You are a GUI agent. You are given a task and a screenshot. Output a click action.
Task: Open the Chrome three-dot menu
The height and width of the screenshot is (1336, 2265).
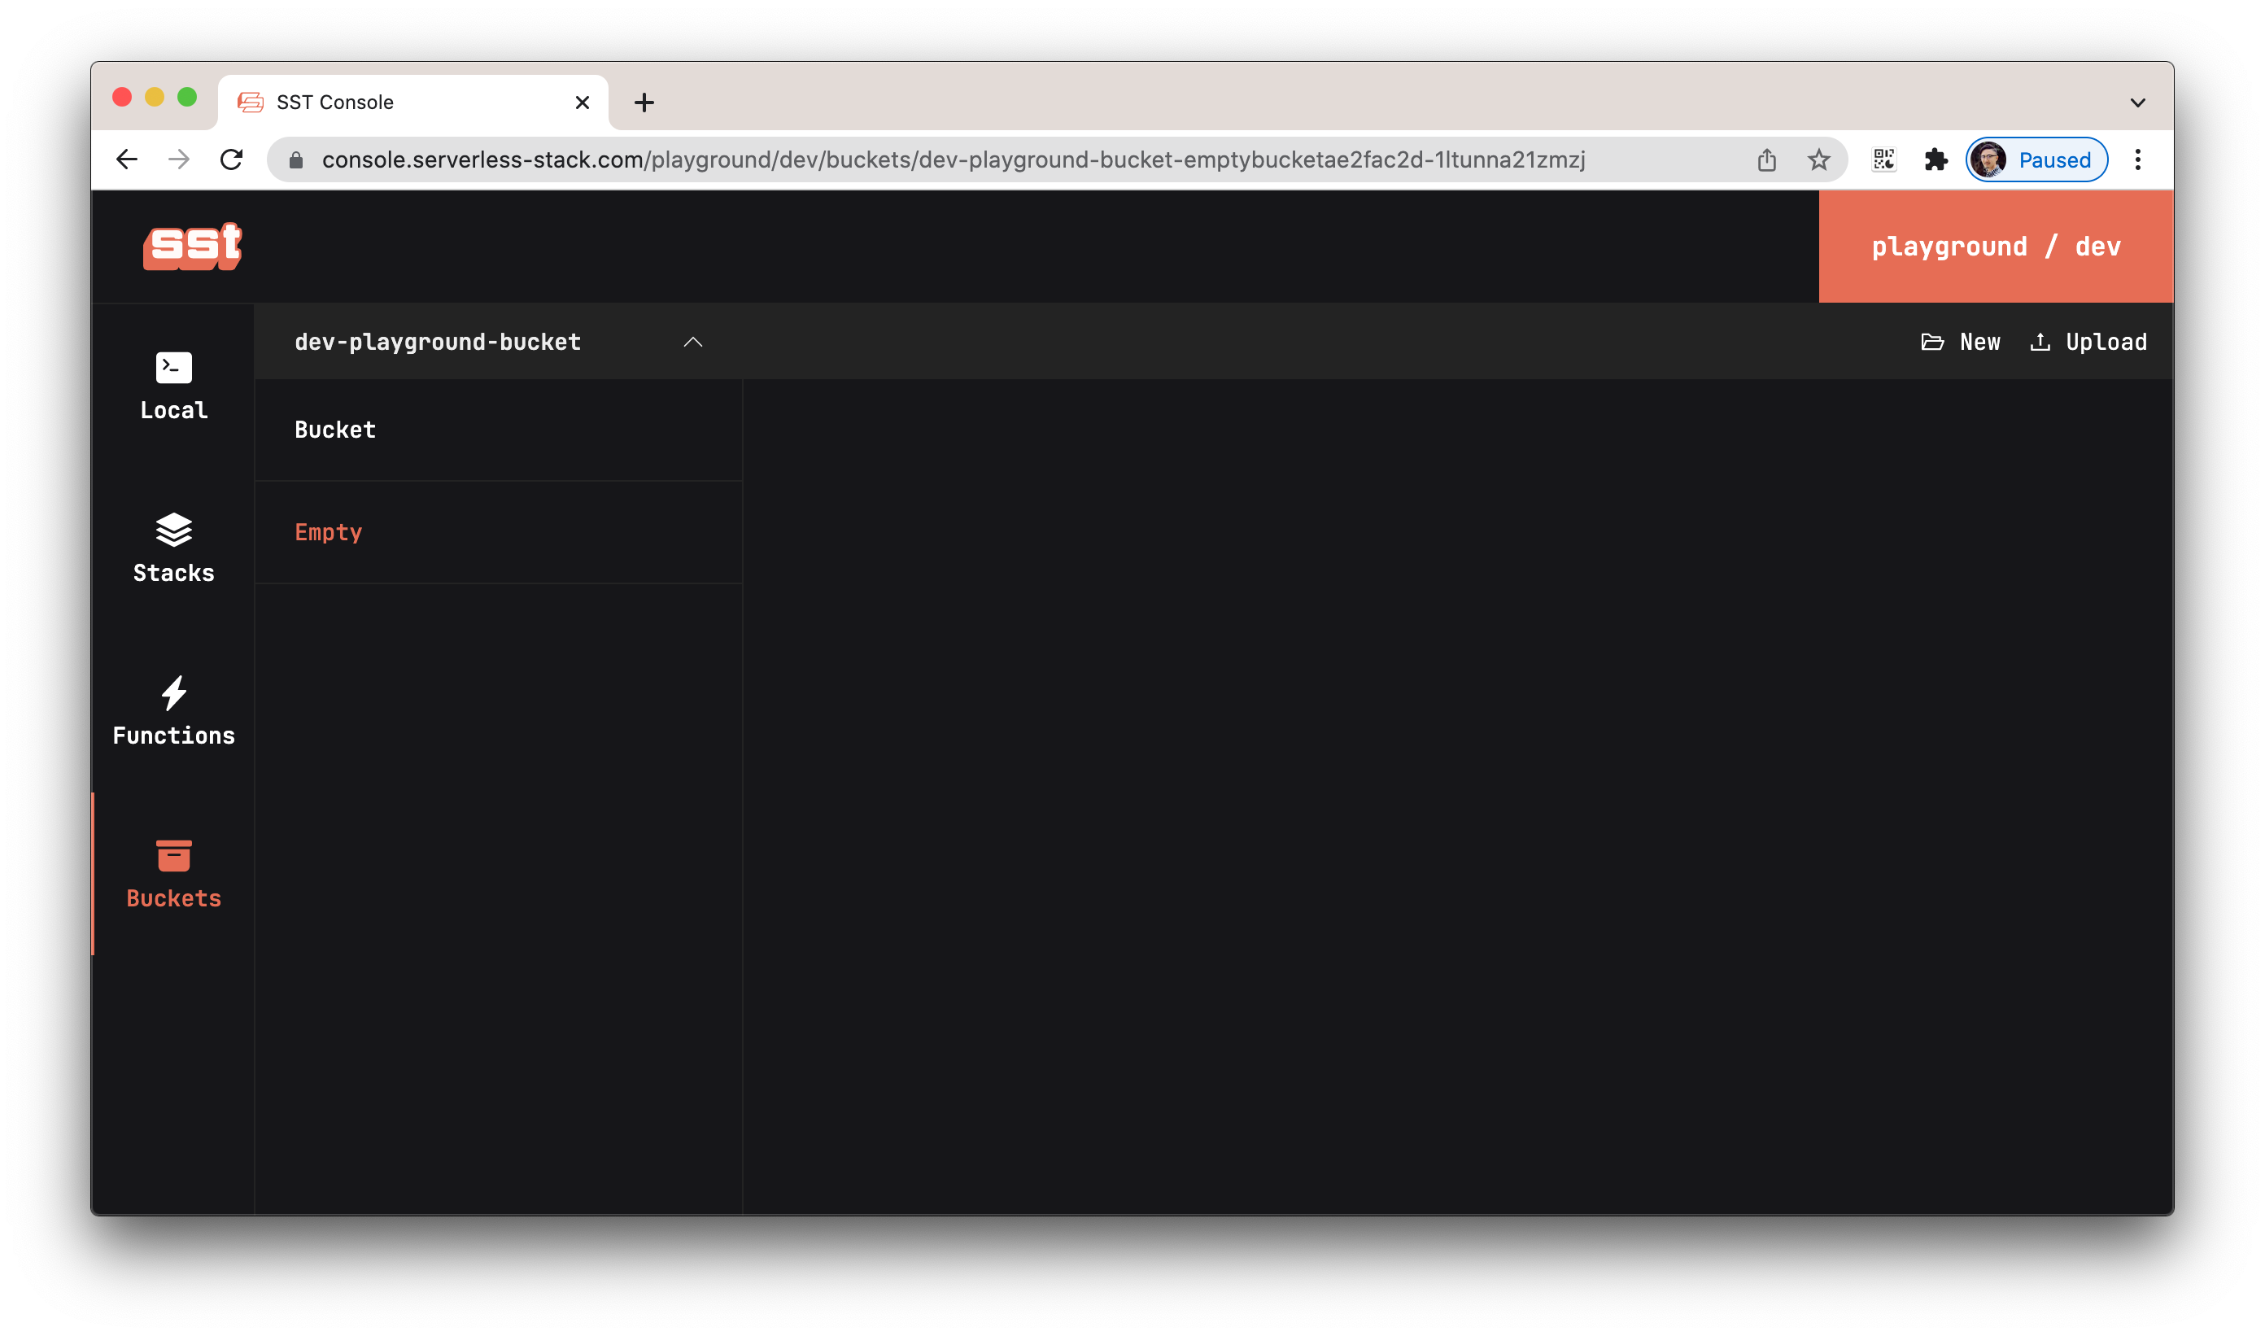(2138, 159)
